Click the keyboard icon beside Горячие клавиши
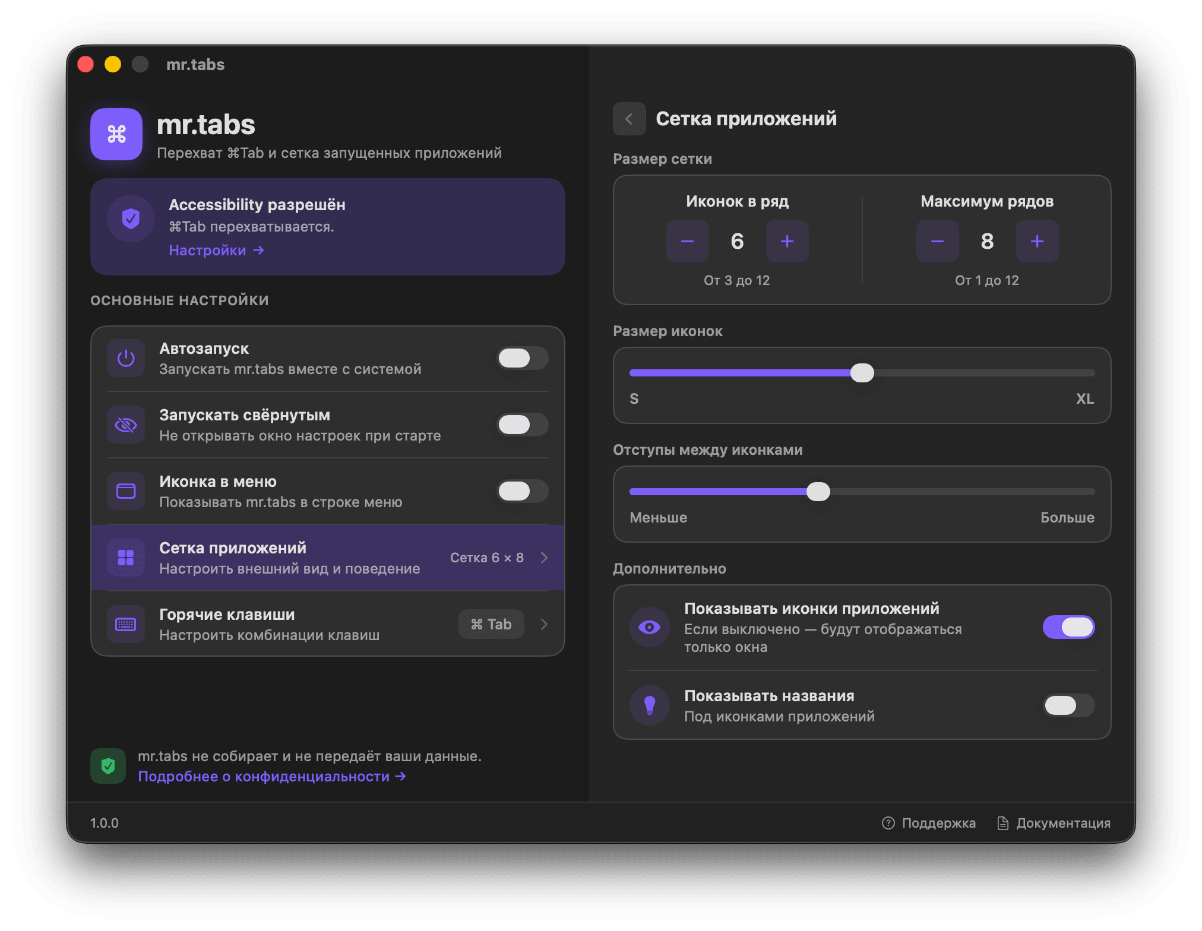Screen dimensions: 1202x931 [126, 624]
